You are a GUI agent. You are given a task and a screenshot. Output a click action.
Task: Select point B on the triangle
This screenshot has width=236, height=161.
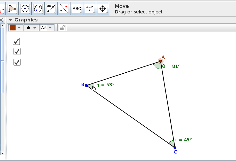[x=86, y=86]
